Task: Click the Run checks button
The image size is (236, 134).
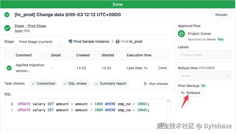Action: point(155,84)
